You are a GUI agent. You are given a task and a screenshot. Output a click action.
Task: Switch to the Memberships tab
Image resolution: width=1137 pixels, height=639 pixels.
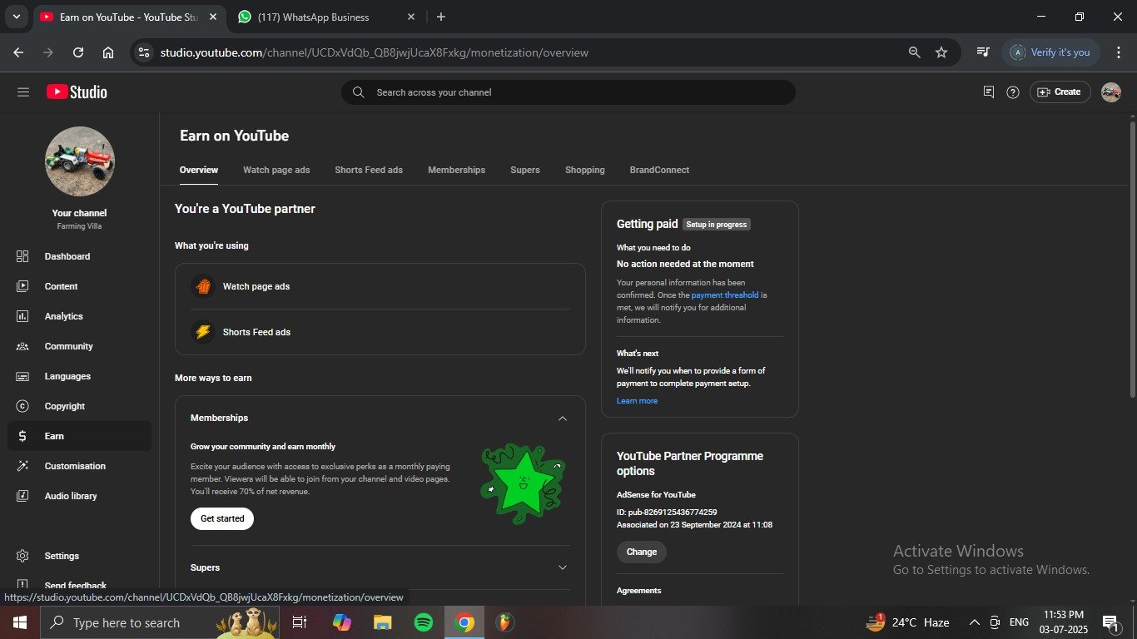(456, 170)
